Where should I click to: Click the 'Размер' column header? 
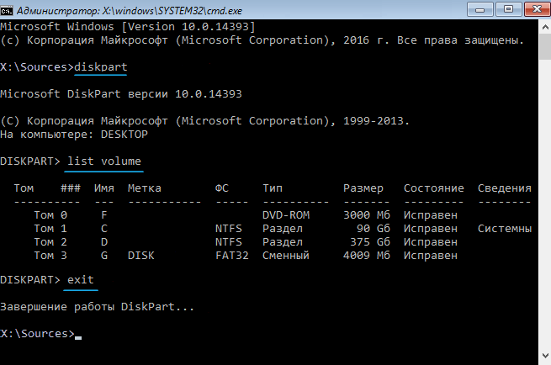pyautogui.click(x=363, y=188)
